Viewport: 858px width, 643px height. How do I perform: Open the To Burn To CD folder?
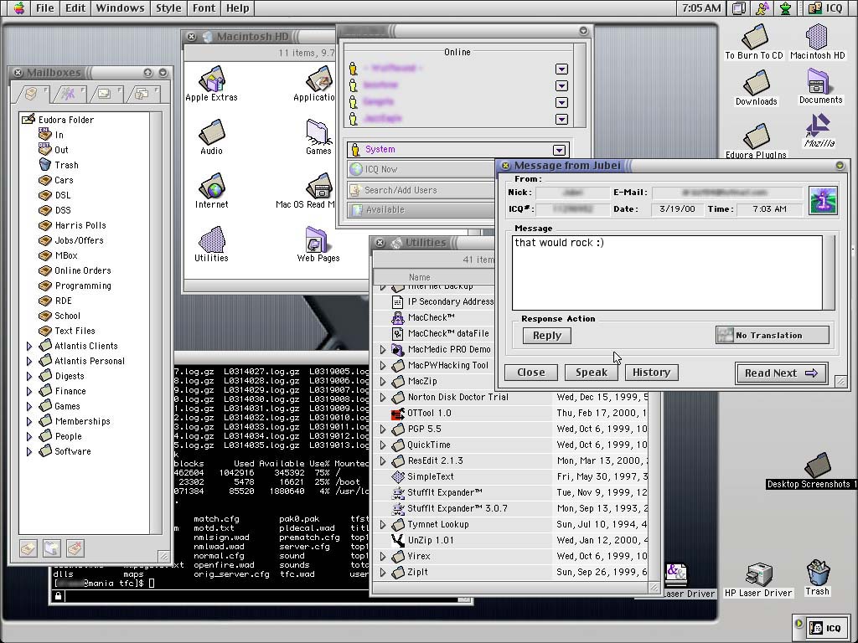pos(754,38)
